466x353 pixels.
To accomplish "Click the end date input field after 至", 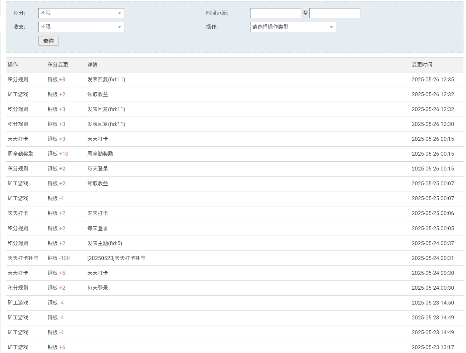I will click(334, 13).
